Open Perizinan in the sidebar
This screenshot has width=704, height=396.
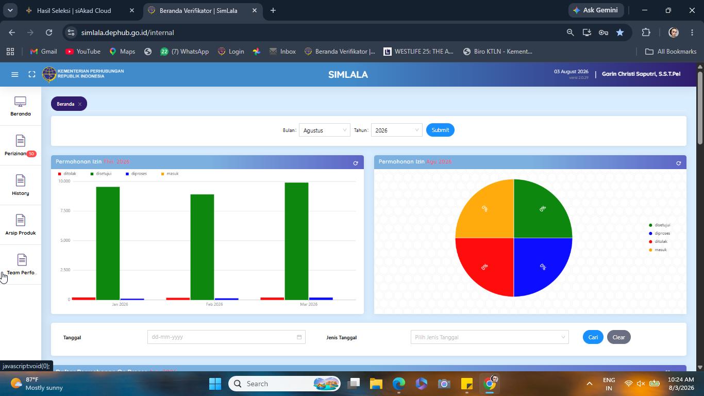click(x=21, y=146)
